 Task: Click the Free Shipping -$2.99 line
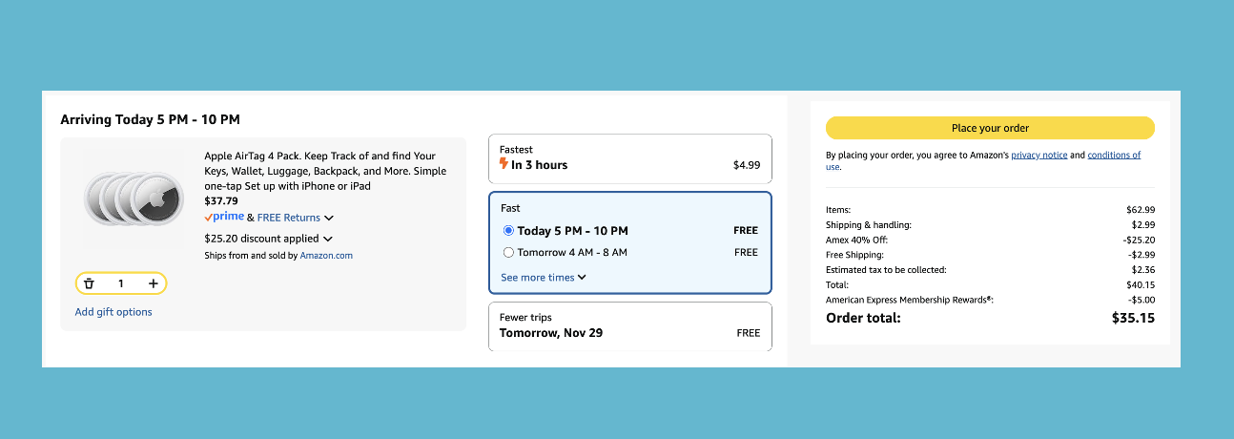pos(990,255)
